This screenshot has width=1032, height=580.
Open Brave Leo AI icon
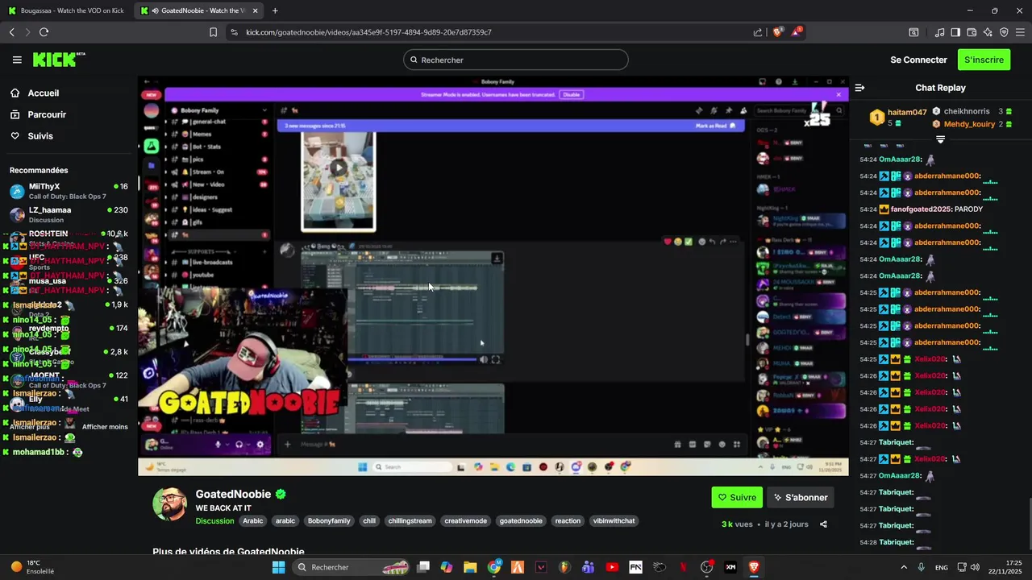click(988, 32)
